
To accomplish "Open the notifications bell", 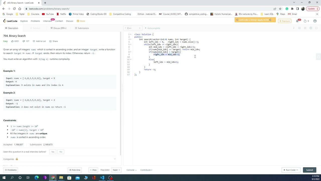I will click(x=297, y=21).
